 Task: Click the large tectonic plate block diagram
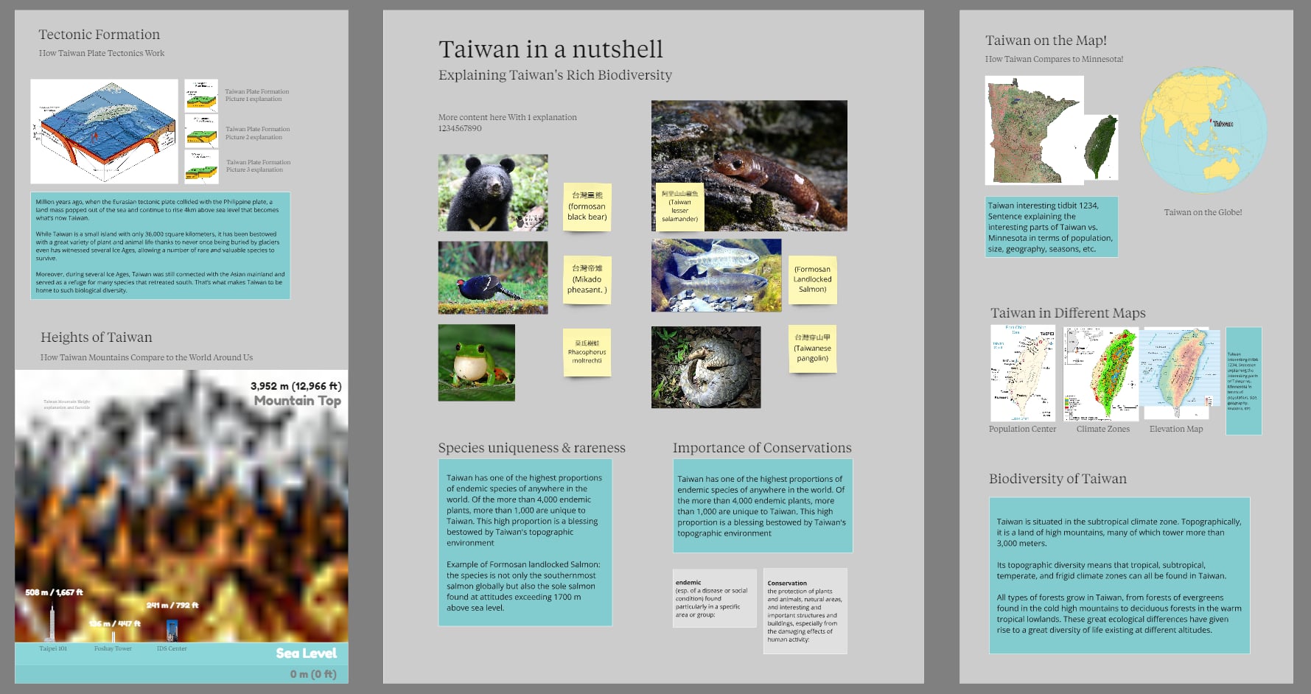(104, 131)
